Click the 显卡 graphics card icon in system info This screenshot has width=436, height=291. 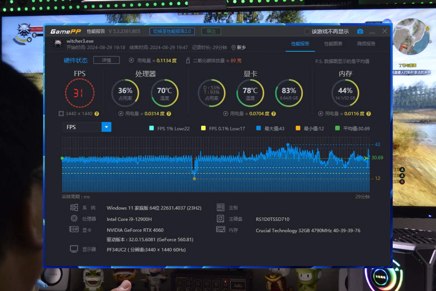74,230
